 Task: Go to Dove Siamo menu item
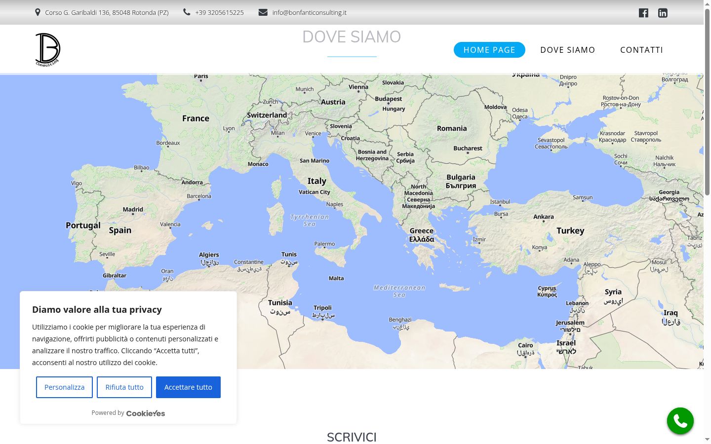pyautogui.click(x=568, y=50)
